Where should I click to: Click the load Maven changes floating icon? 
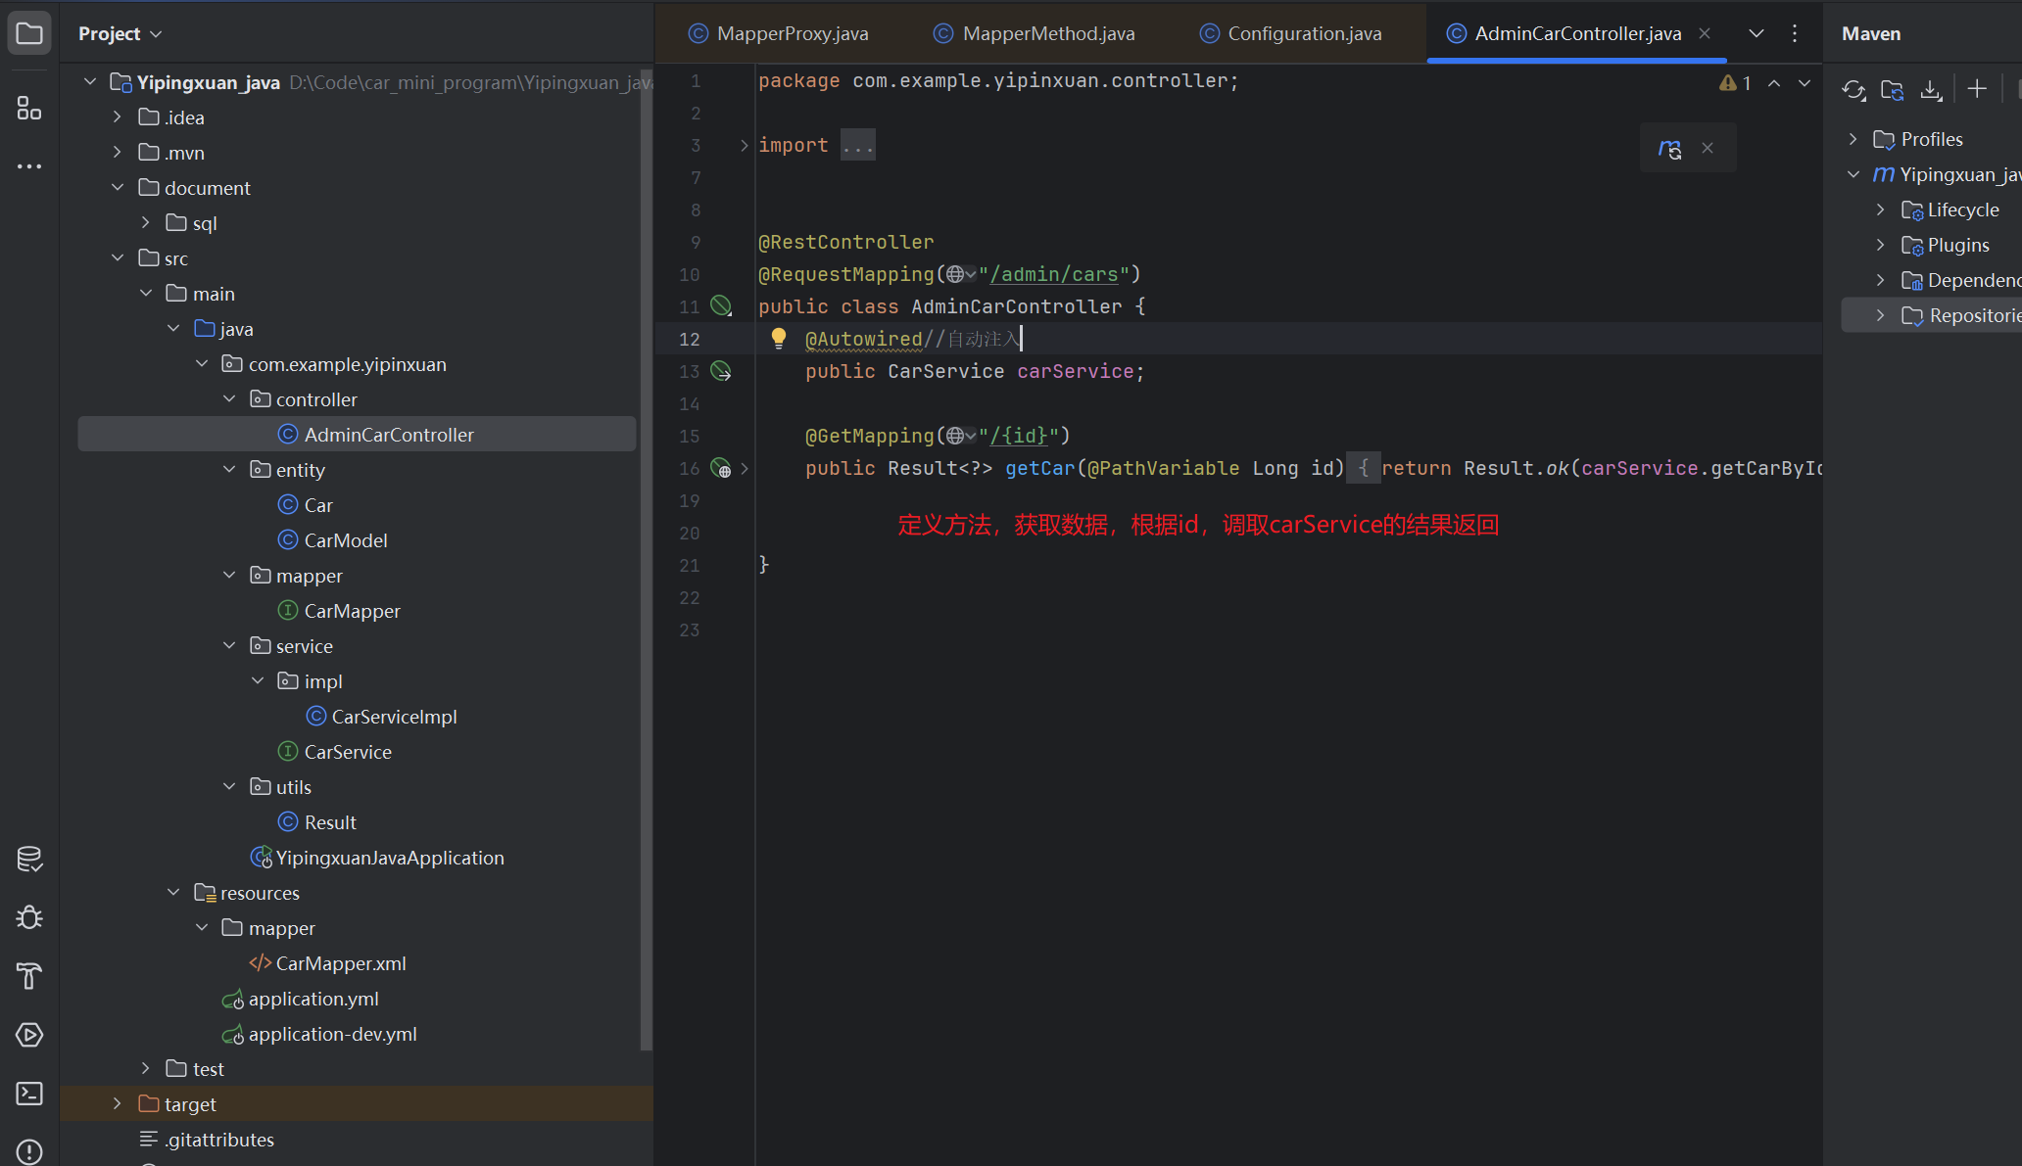(1670, 149)
